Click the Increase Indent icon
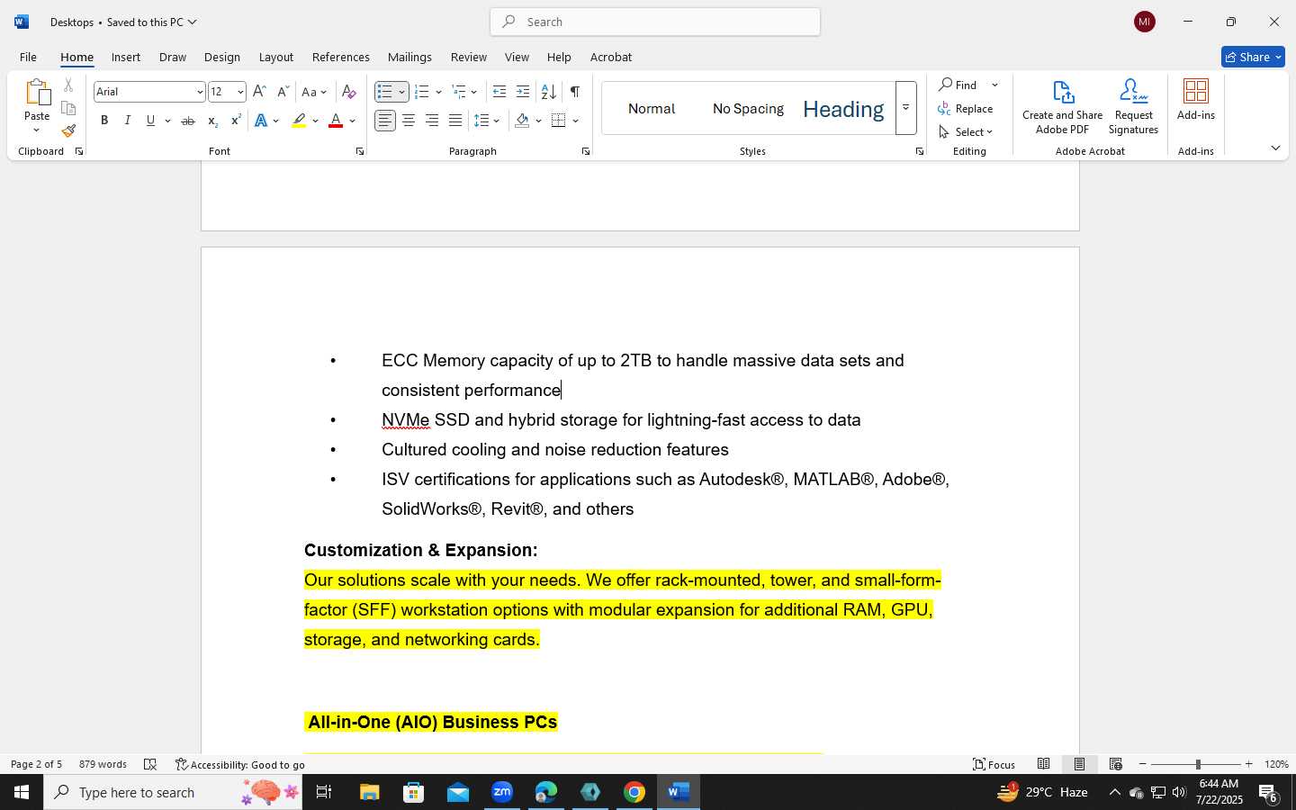This screenshot has width=1296, height=810. click(x=523, y=92)
